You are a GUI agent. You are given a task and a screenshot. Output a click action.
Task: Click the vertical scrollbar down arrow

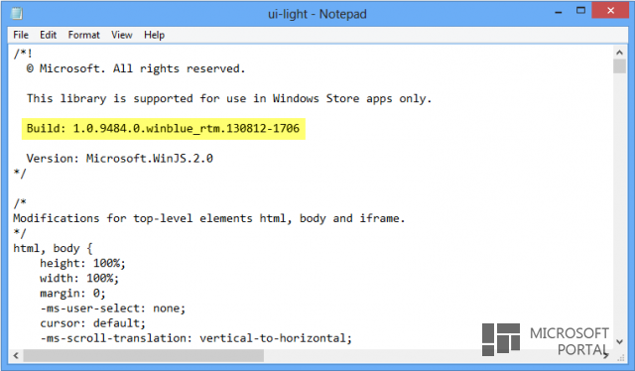pos(619,342)
